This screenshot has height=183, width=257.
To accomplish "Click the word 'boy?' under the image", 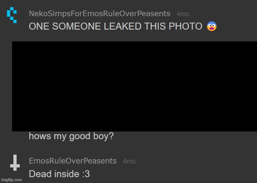I will coord(103,136).
